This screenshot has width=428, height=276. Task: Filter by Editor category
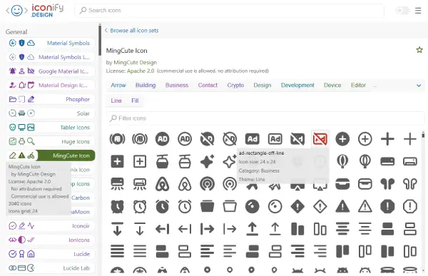(358, 85)
